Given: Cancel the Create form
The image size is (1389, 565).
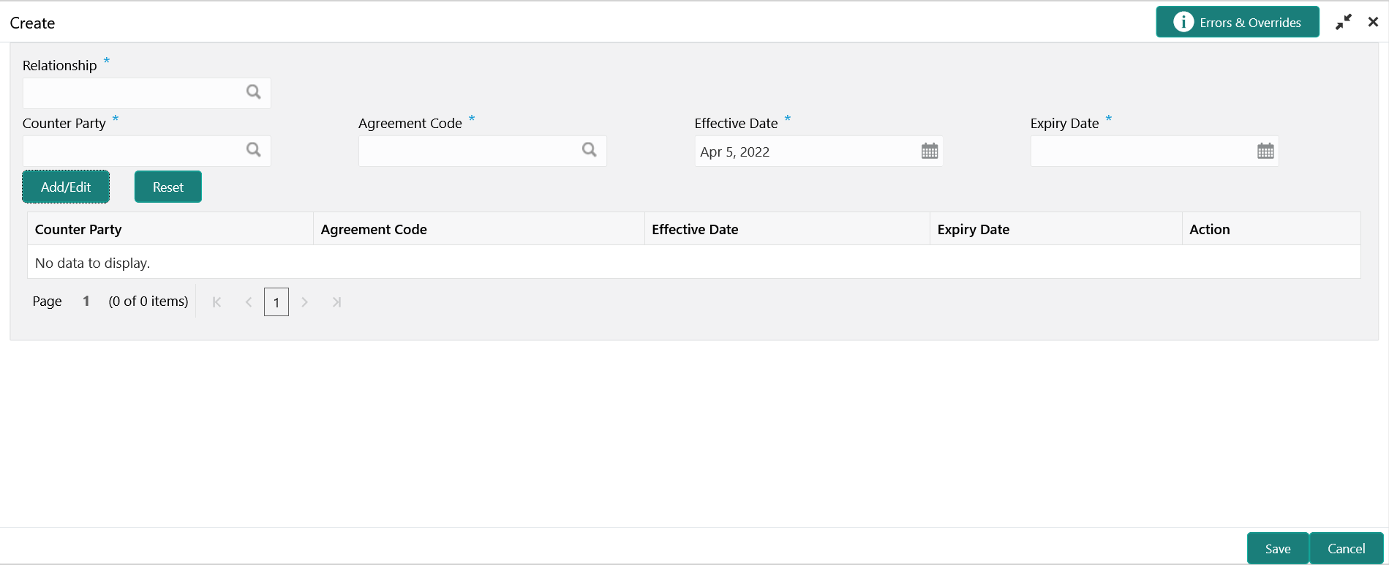Looking at the screenshot, I should pyautogui.click(x=1347, y=549).
